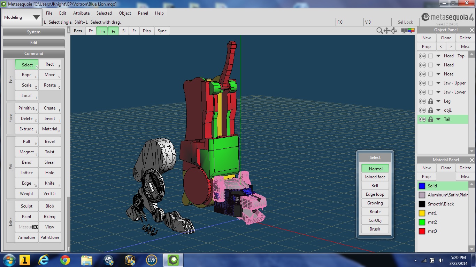Collapse the System section header
Image resolution: width=476 pixels, height=267 pixels.
[34, 32]
